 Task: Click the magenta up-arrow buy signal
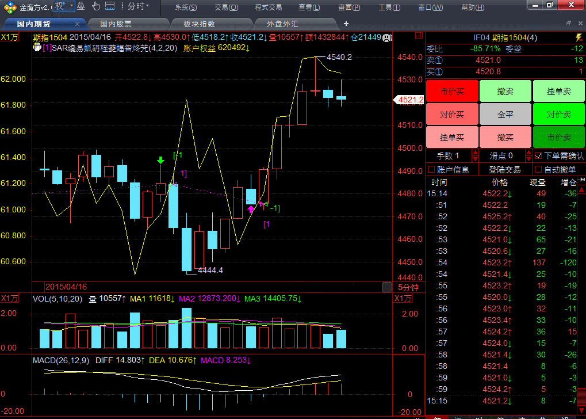point(251,209)
